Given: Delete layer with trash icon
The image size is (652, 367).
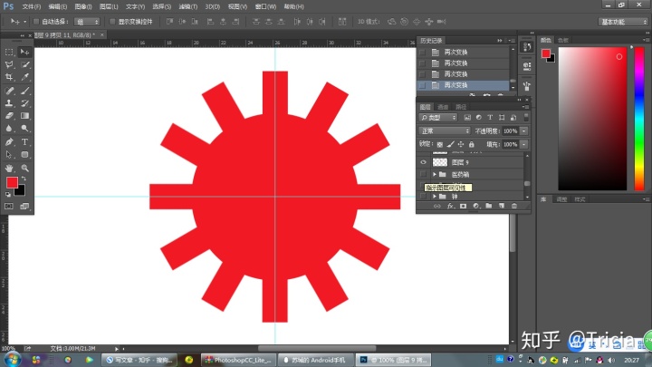Looking at the screenshot, I should (x=514, y=206).
